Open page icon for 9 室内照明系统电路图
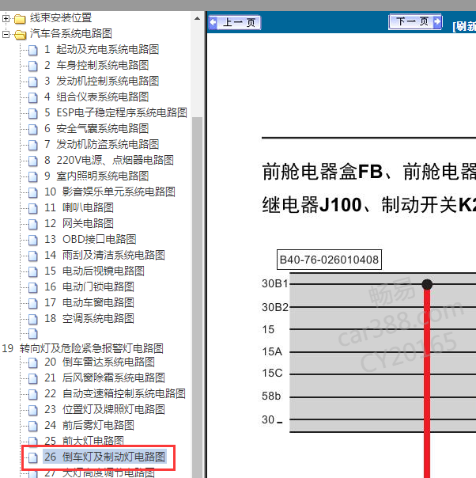Image resolution: width=476 pixels, height=478 pixels. coord(33,176)
